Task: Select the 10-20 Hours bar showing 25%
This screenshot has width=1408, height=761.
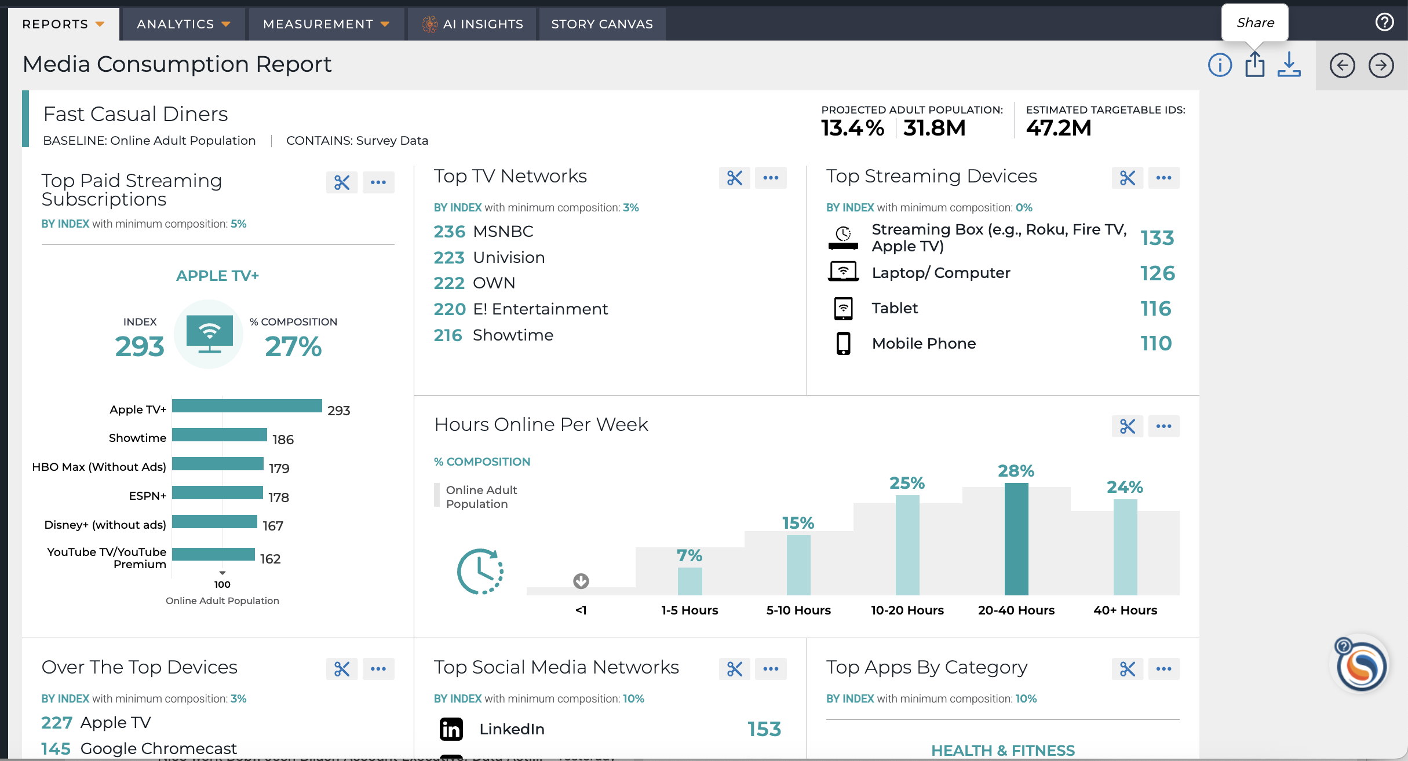Action: (x=907, y=545)
